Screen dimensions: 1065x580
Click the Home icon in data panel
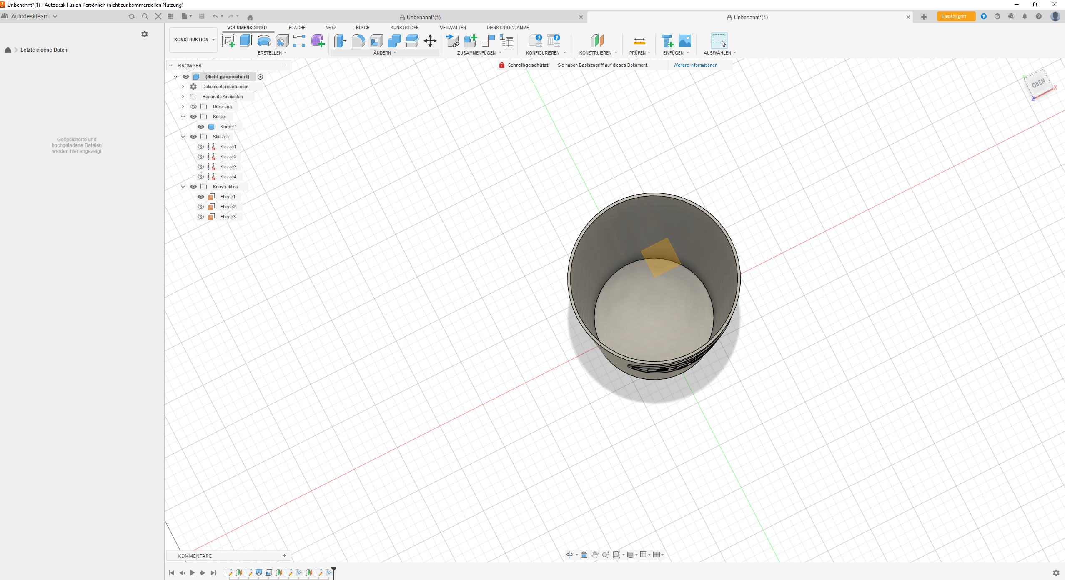8,50
